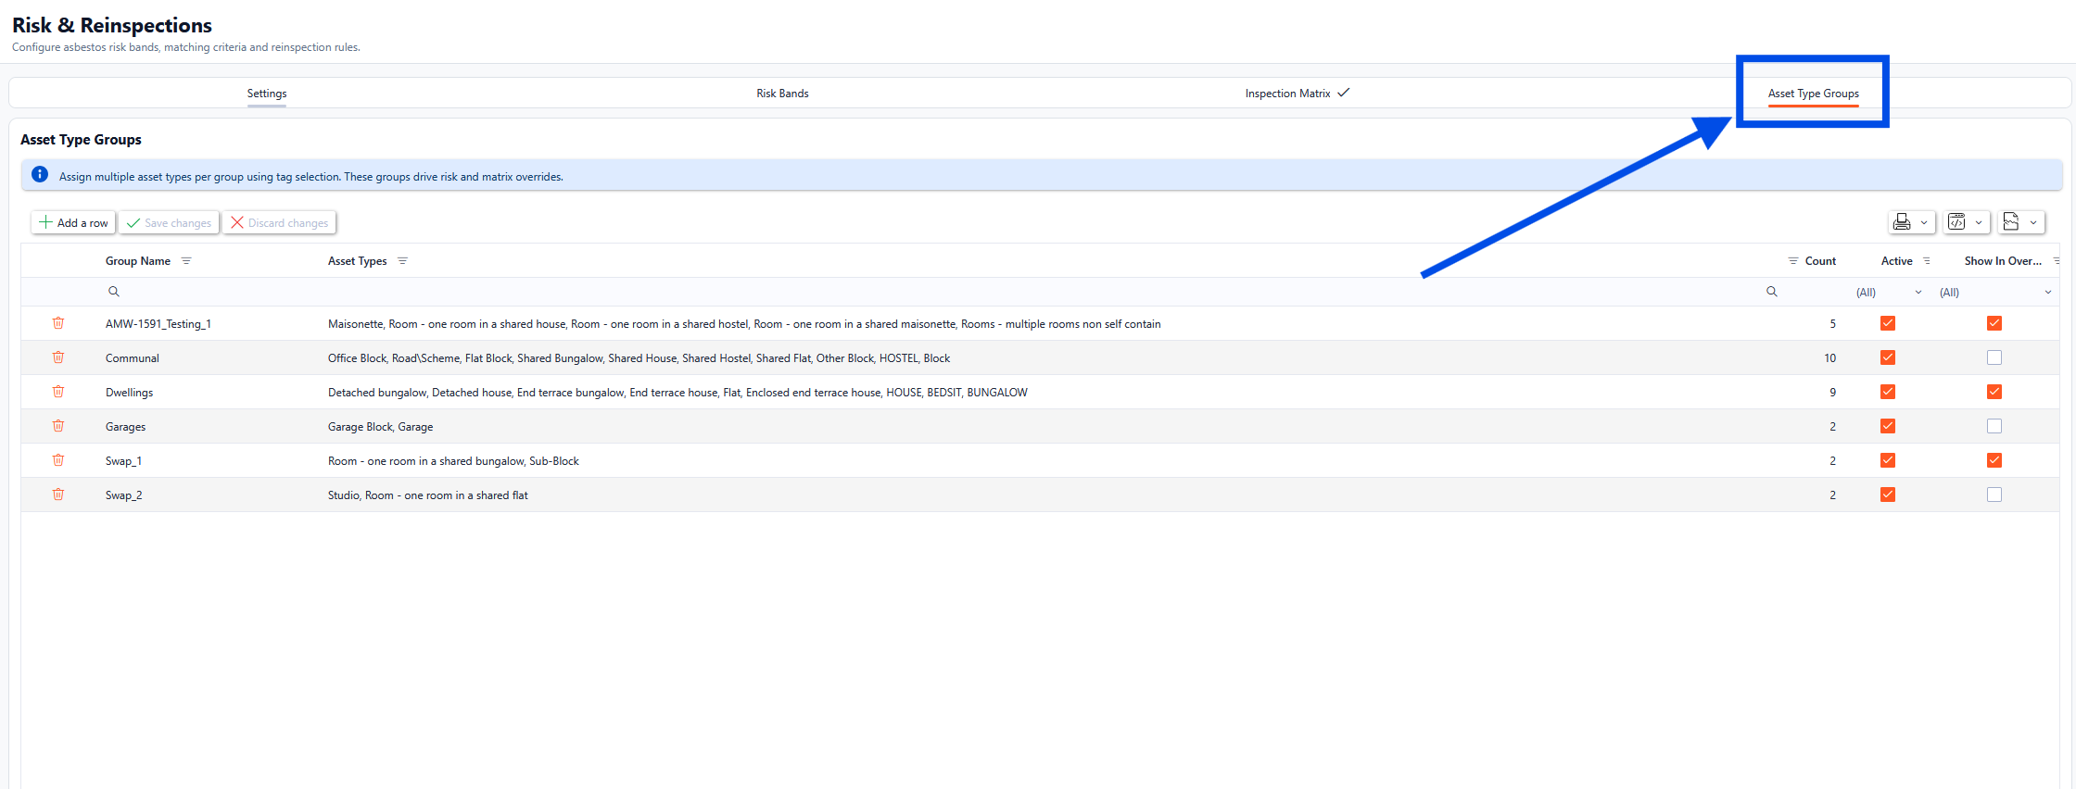Delete the Communal group with trash icon

pos(58,357)
